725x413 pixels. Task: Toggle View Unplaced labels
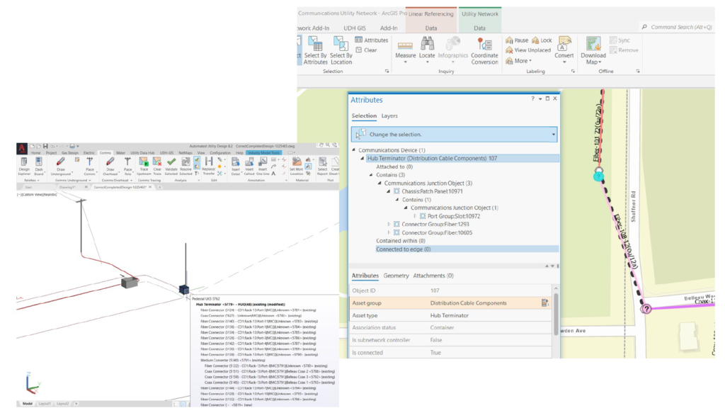tap(528, 50)
